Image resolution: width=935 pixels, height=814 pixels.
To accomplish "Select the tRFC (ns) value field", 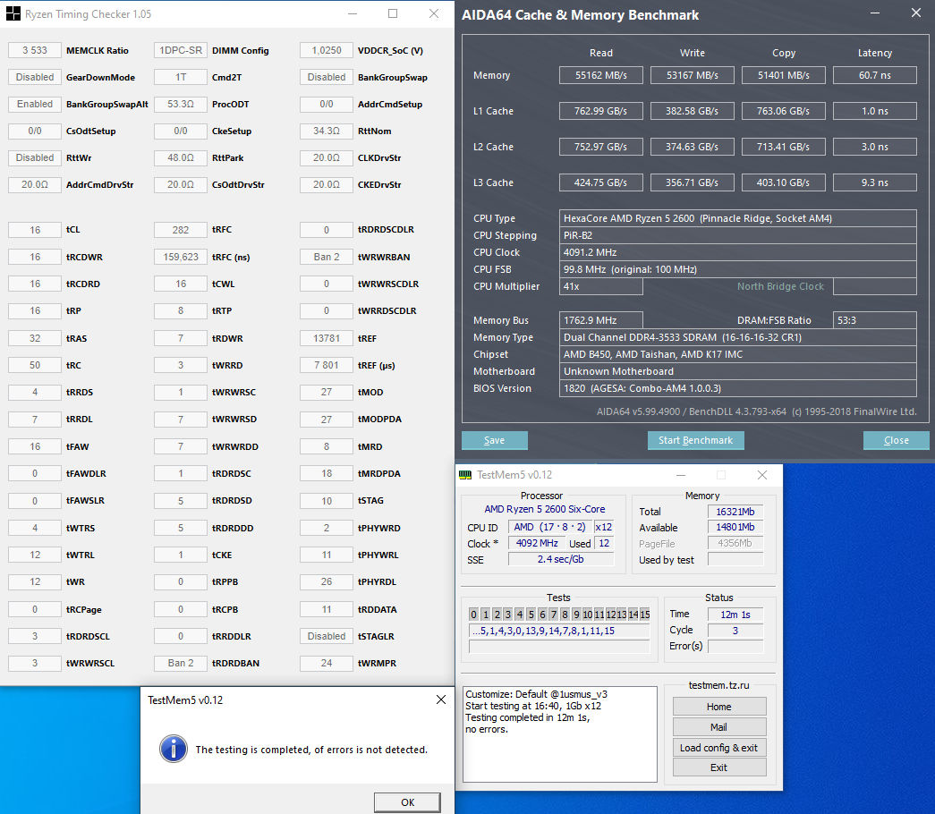I will pos(181,257).
